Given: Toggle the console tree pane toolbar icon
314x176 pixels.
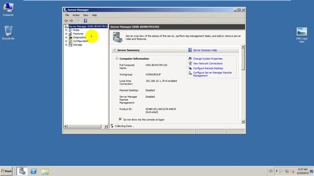Looking at the screenshot, I should pyautogui.click(x=78, y=21).
